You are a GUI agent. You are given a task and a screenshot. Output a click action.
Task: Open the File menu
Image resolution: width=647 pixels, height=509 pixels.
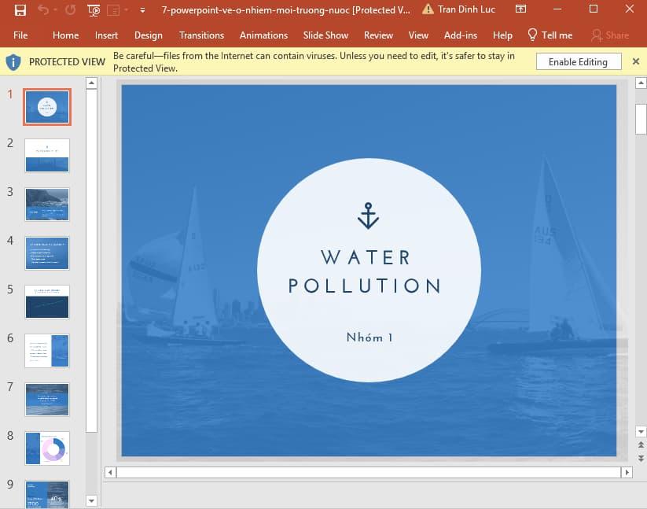tap(20, 35)
